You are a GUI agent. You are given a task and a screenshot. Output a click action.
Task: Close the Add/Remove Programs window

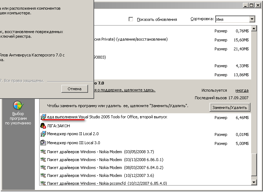pyautogui.click(x=258, y=5)
